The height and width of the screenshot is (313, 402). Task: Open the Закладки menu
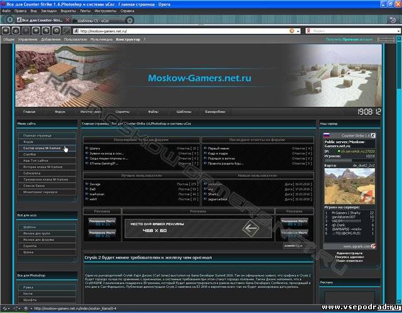pos(49,11)
